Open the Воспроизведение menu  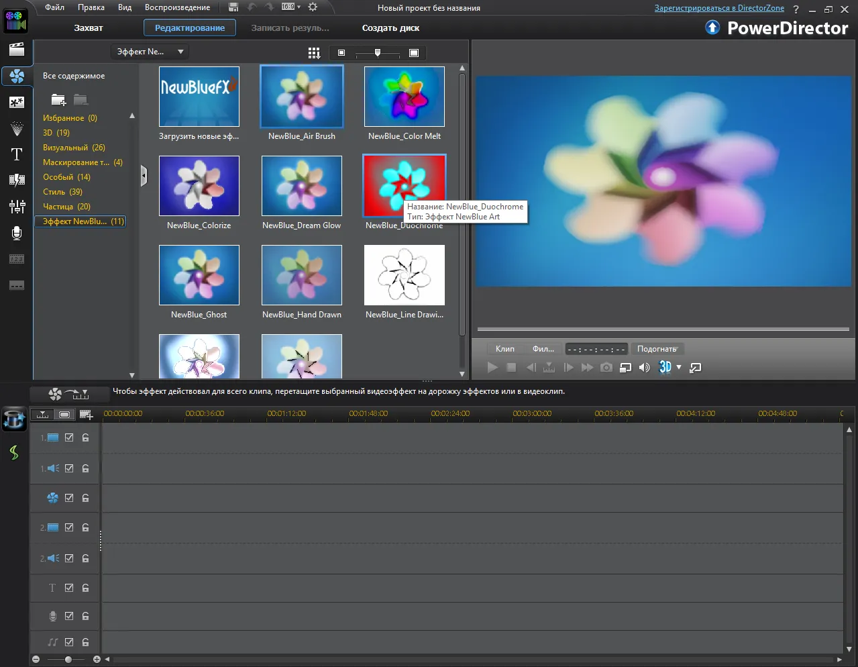178,7
